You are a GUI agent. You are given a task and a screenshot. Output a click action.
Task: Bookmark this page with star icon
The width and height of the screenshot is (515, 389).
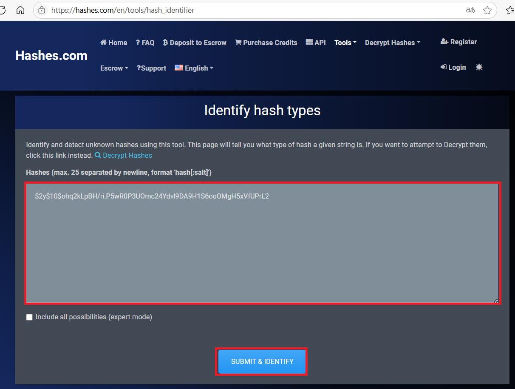coord(487,10)
